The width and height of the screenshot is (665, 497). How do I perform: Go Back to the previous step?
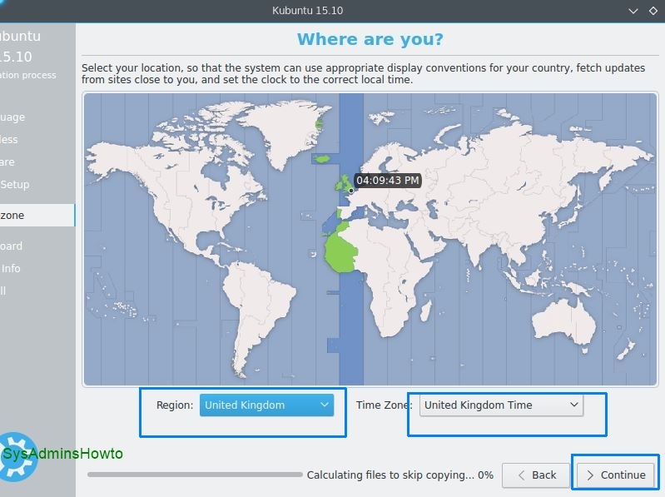click(535, 475)
